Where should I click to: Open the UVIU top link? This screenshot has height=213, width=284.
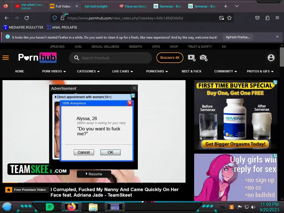click(78, 47)
